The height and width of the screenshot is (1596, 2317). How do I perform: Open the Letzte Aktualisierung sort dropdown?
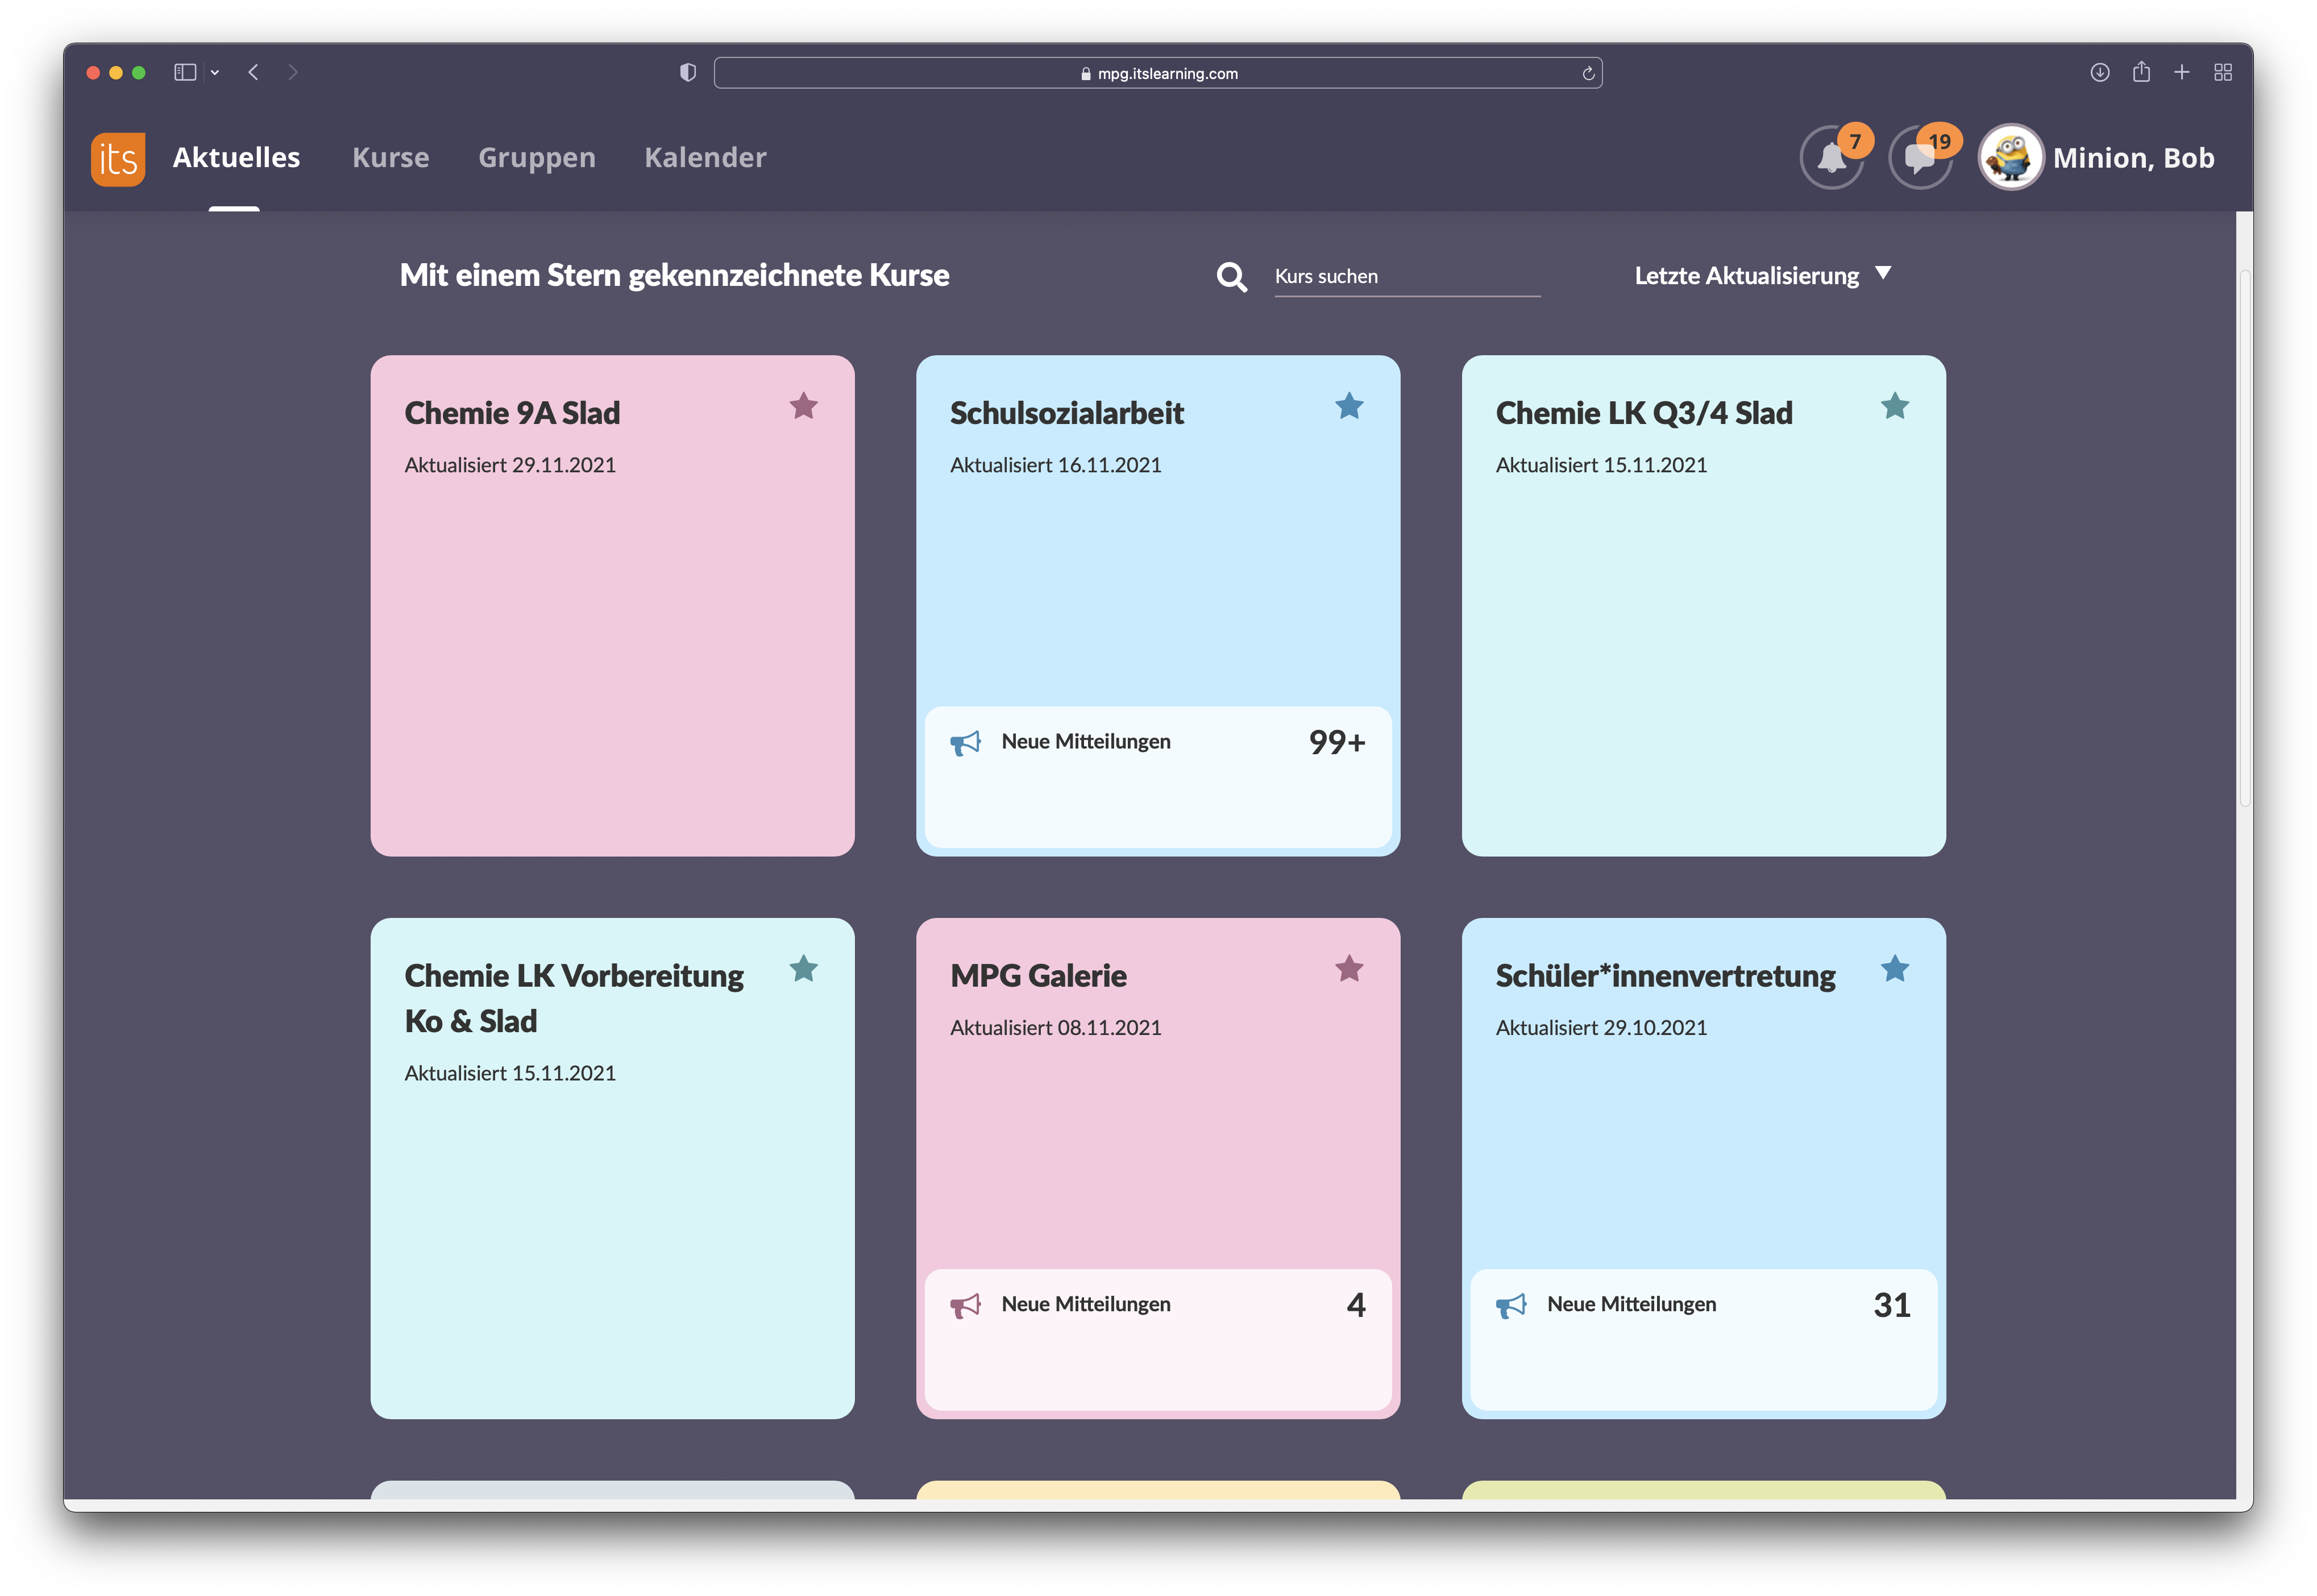coord(1762,275)
